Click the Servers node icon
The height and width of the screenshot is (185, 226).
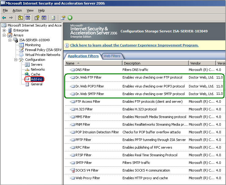click(x=27, y=65)
